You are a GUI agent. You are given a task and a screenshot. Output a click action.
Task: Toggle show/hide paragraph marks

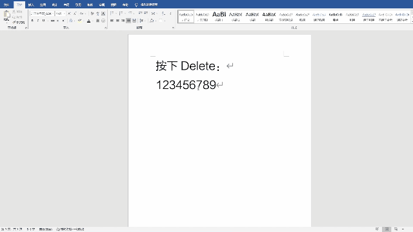(x=170, y=13)
